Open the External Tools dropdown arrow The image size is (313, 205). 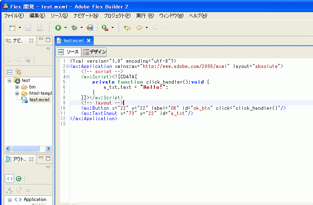pyautogui.click(x=113, y=28)
